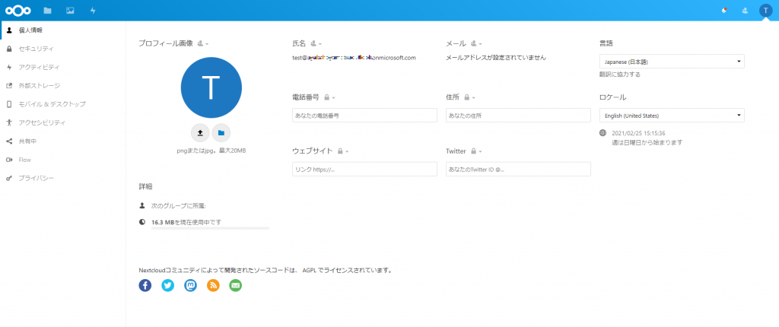779x327 pixels.
Task: Open 外部ストレージ settings section
Action: (x=63, y=85)
